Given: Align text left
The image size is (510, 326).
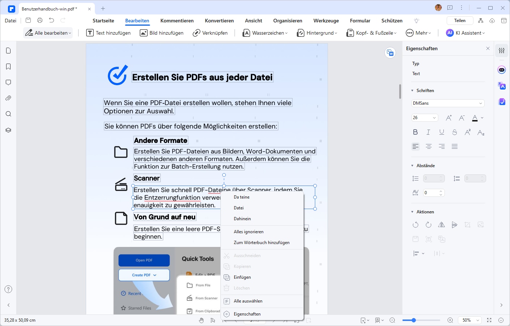Looking at the screenshot, I should click(416, 146).
